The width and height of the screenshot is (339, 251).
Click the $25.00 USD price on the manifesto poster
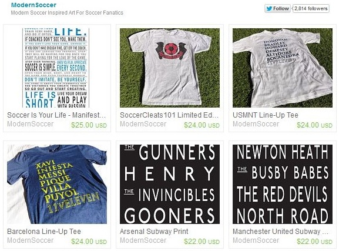click(x=89, y=125)
